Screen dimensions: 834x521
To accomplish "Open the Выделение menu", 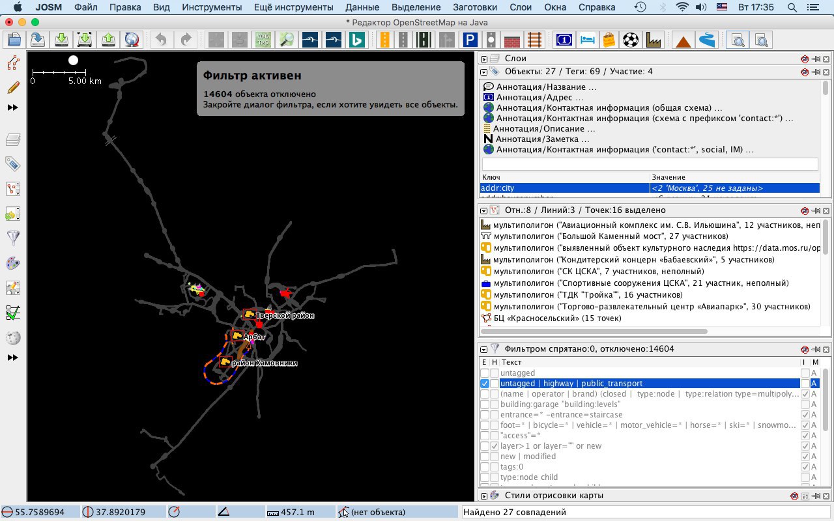I will click(x=416, y=7).
